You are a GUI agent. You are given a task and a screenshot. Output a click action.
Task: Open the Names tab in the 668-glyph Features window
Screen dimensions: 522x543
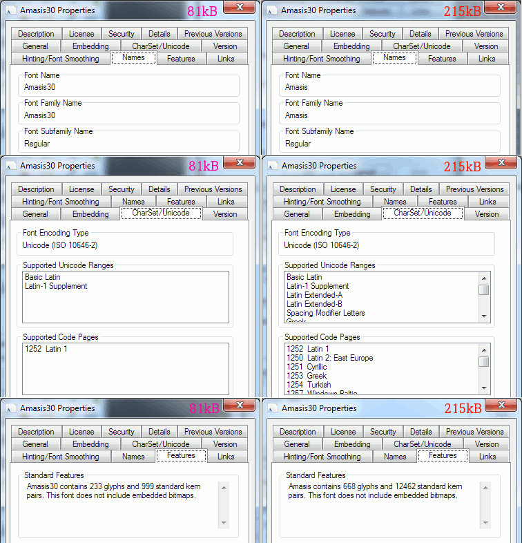pos(395,457)
